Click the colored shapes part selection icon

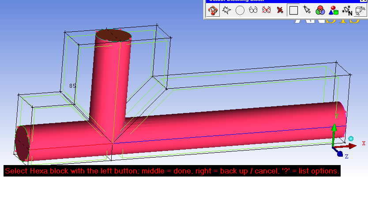tap(334, 11)
